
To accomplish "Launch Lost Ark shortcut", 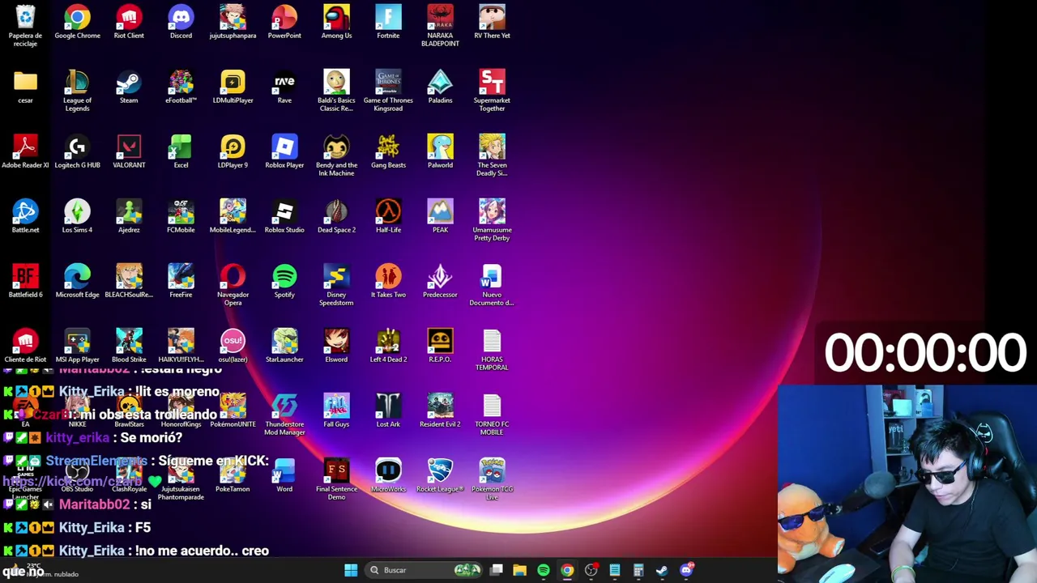I will click(x=388, y=411).
